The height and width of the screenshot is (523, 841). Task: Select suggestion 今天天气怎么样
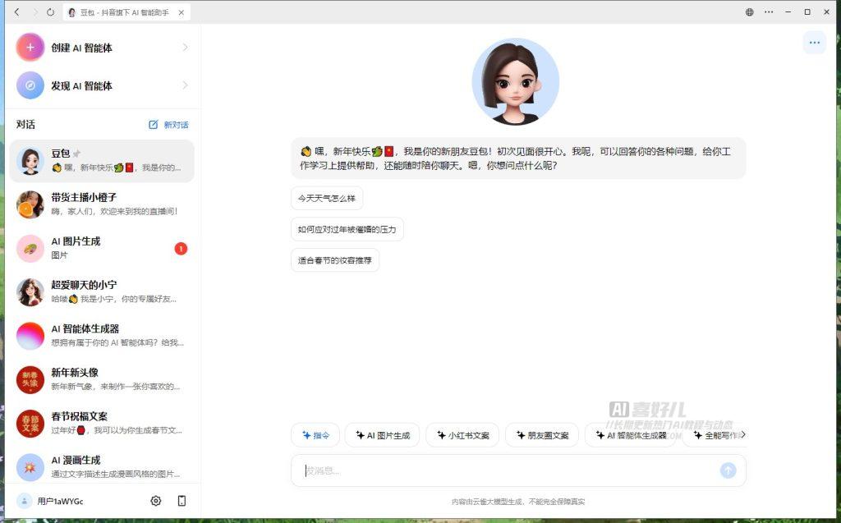327,199
